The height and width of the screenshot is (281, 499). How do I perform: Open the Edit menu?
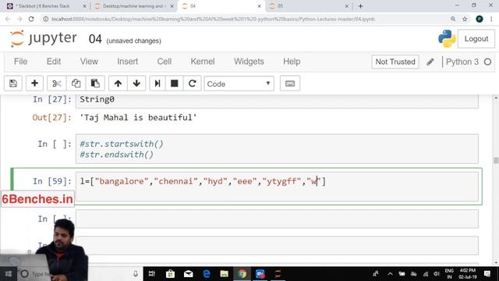(x=54, y=62)
